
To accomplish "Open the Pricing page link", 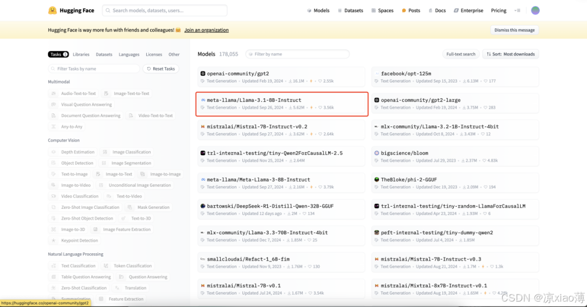I will click(498, 10).
